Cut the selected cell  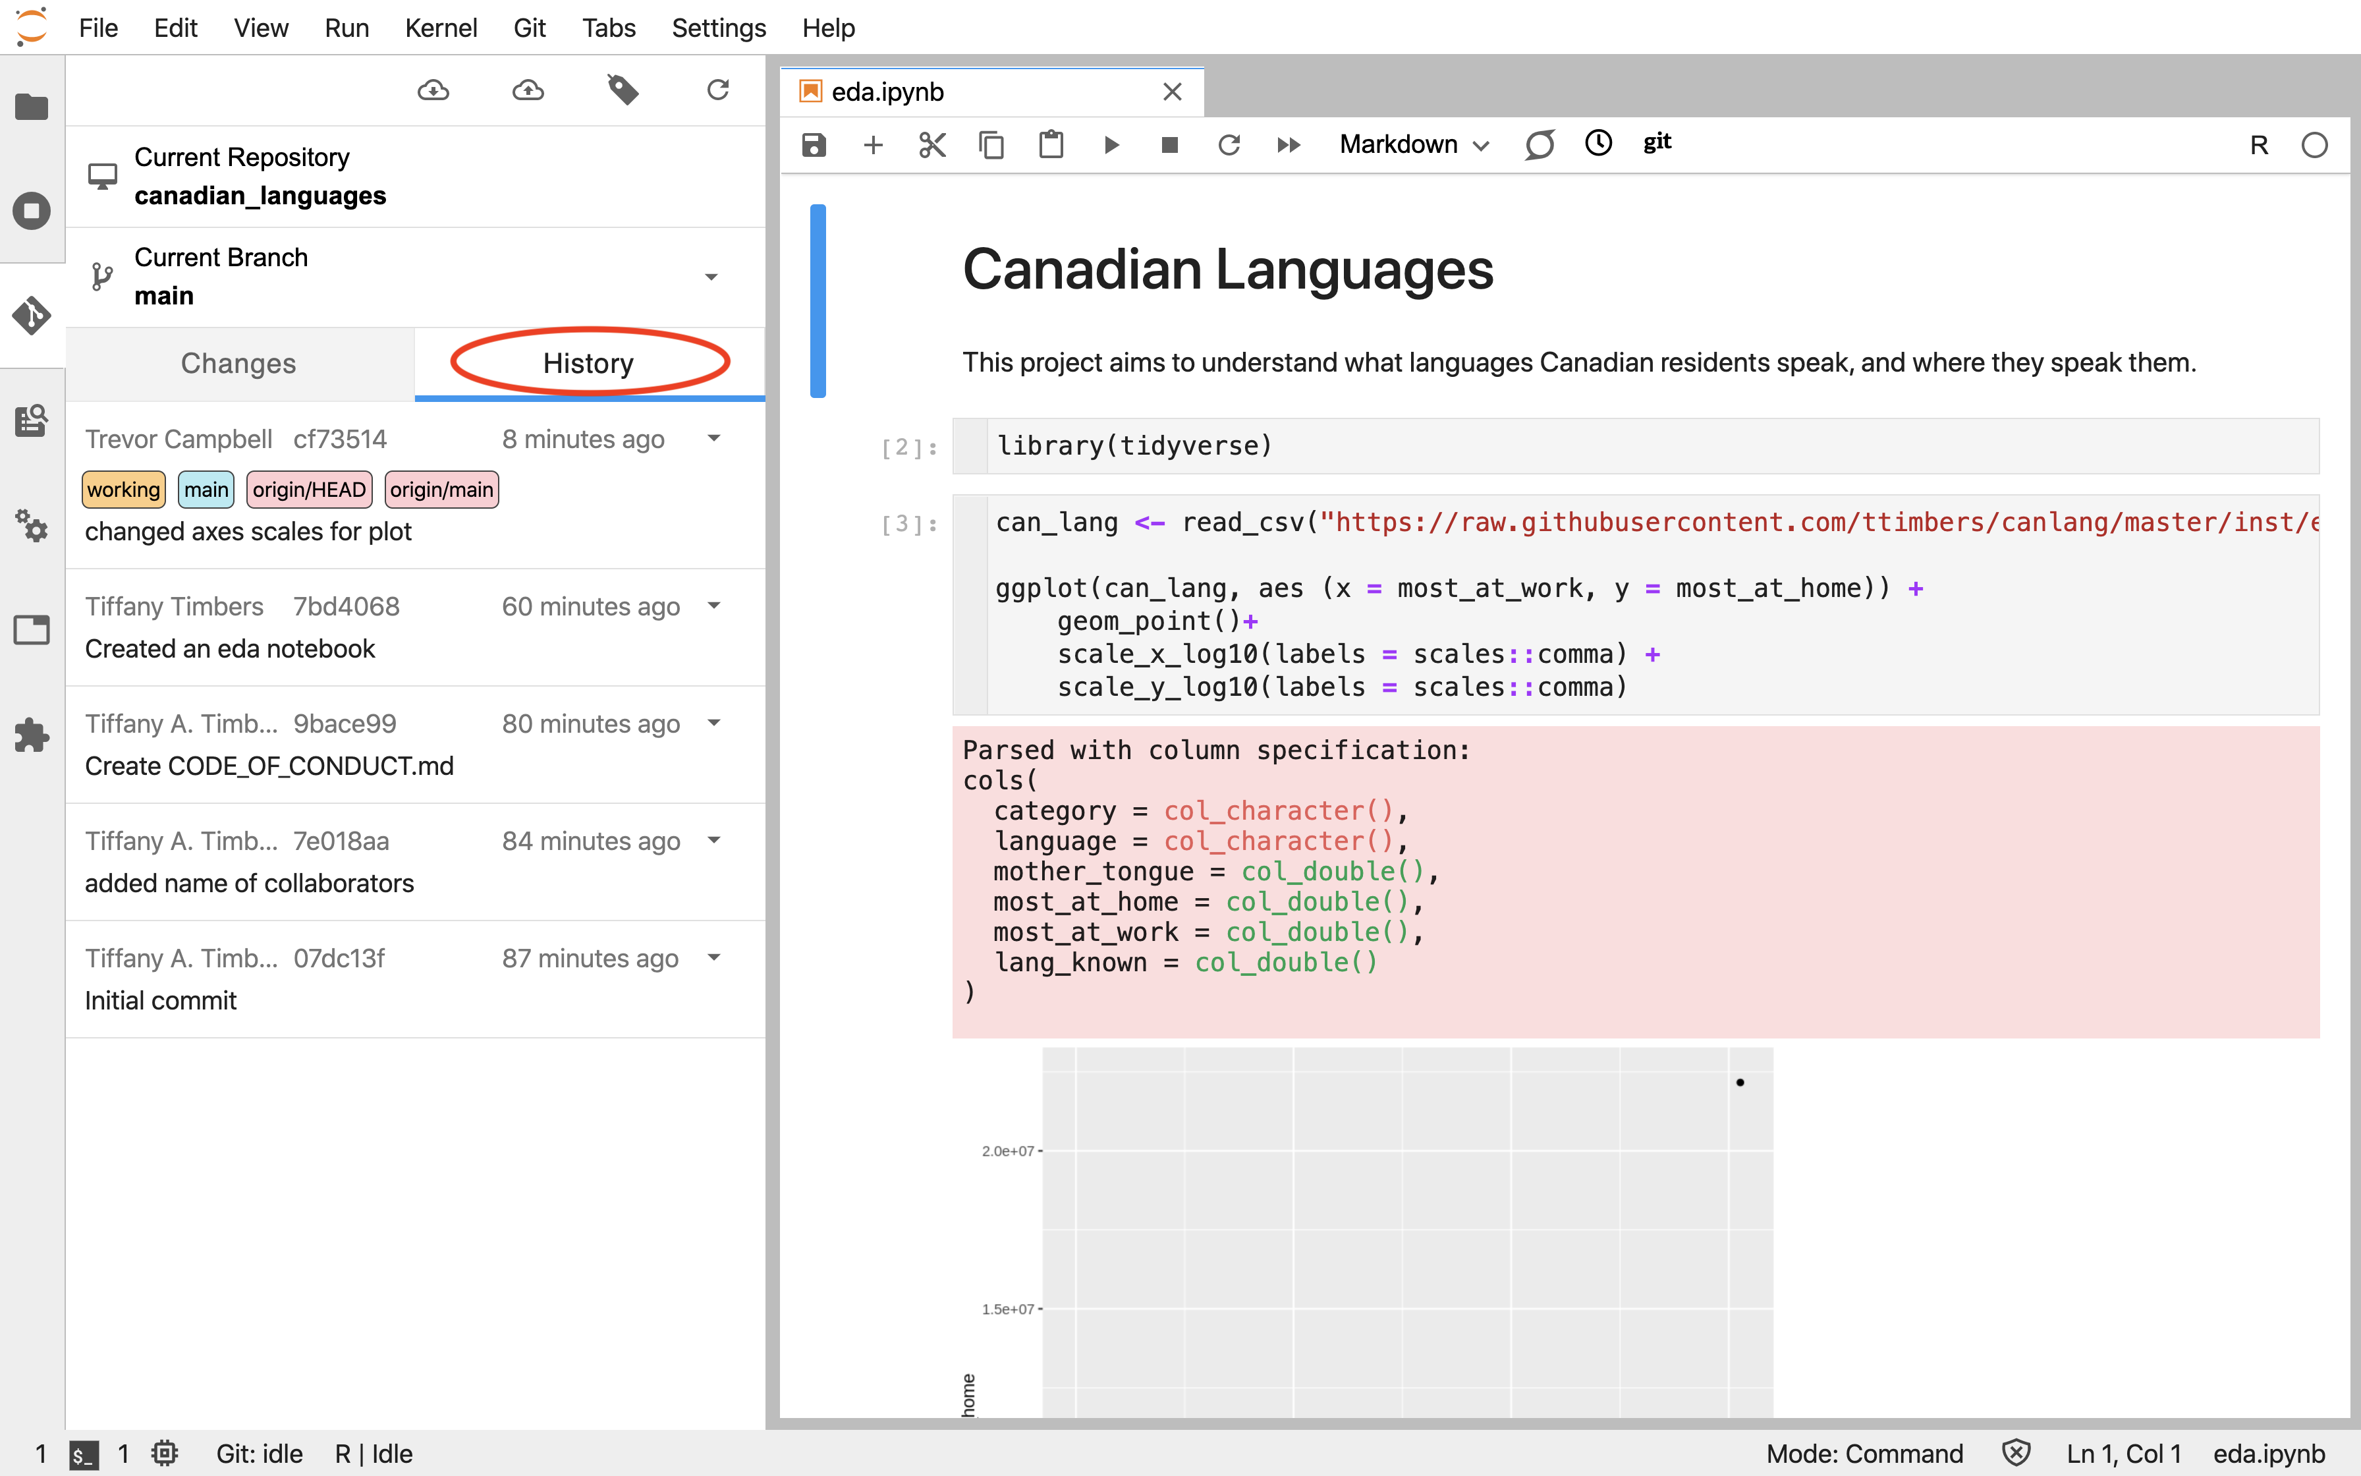(x=933, y=146)
